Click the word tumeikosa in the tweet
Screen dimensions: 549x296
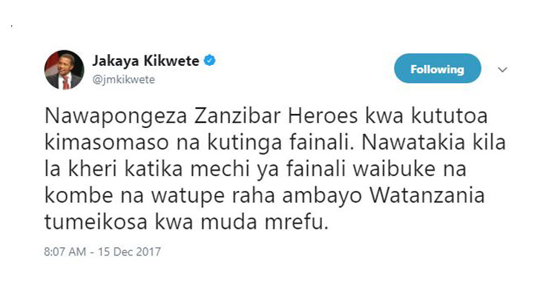pos(96,222)
